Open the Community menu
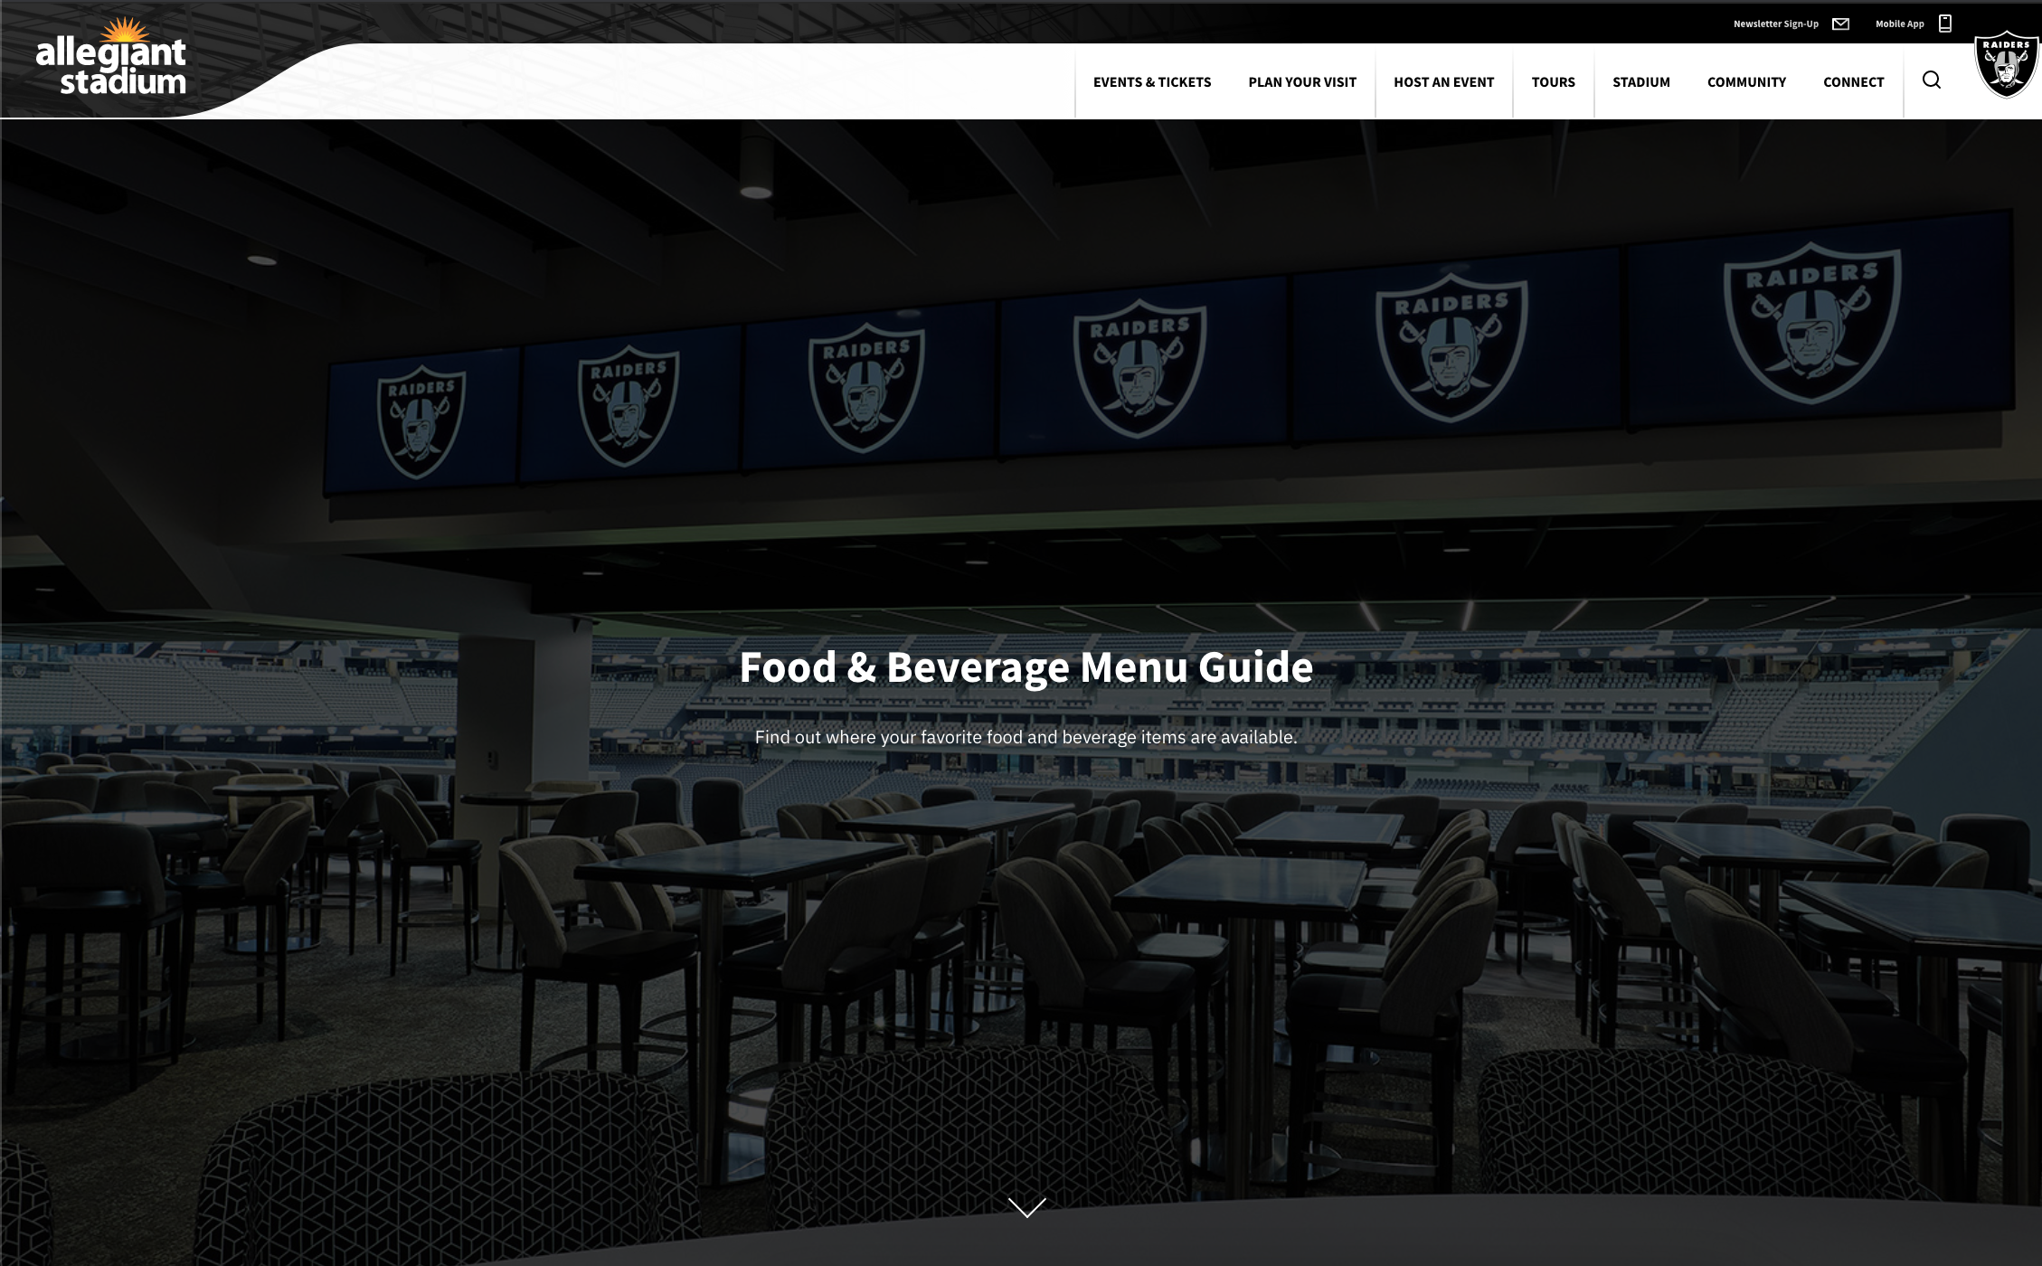The width and height of the screenshot is (2042, 1266). (1746, 82)
